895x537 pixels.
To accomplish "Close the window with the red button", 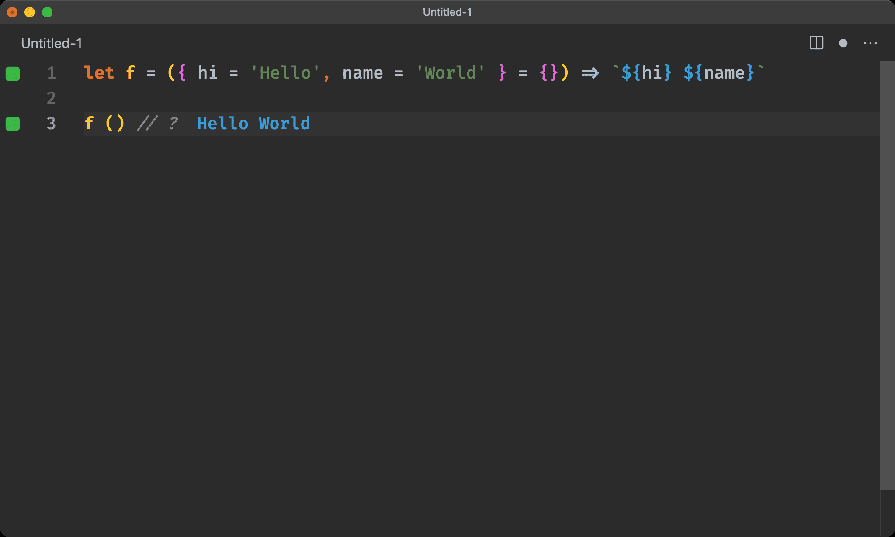I will click(12, 12).
